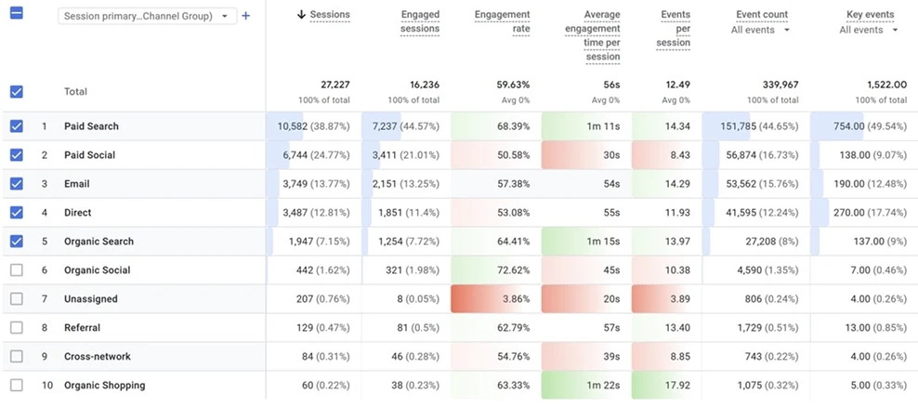The image size is (918, 407).
Task: Click Average engagement time per session header
Action: coord(593,35)
